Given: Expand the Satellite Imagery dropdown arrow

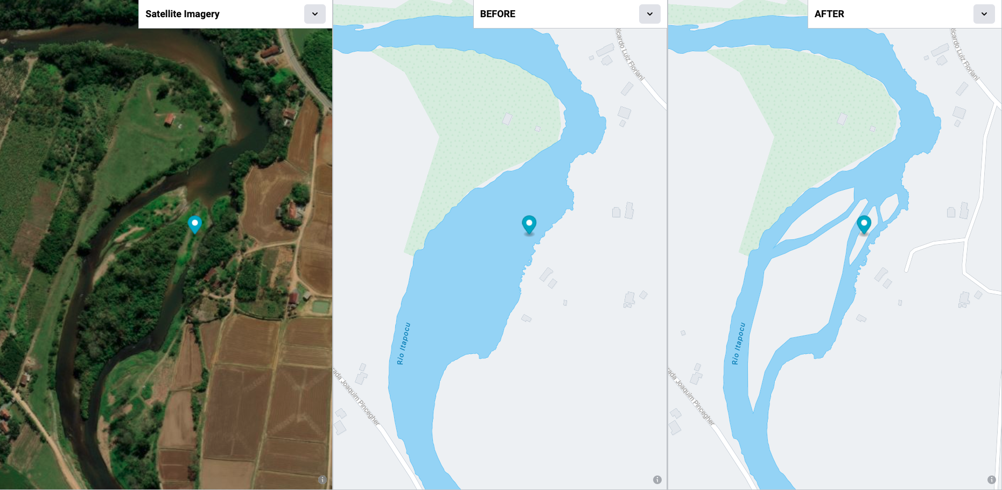Looking at the screenshot, I should [x=315, y=14].
